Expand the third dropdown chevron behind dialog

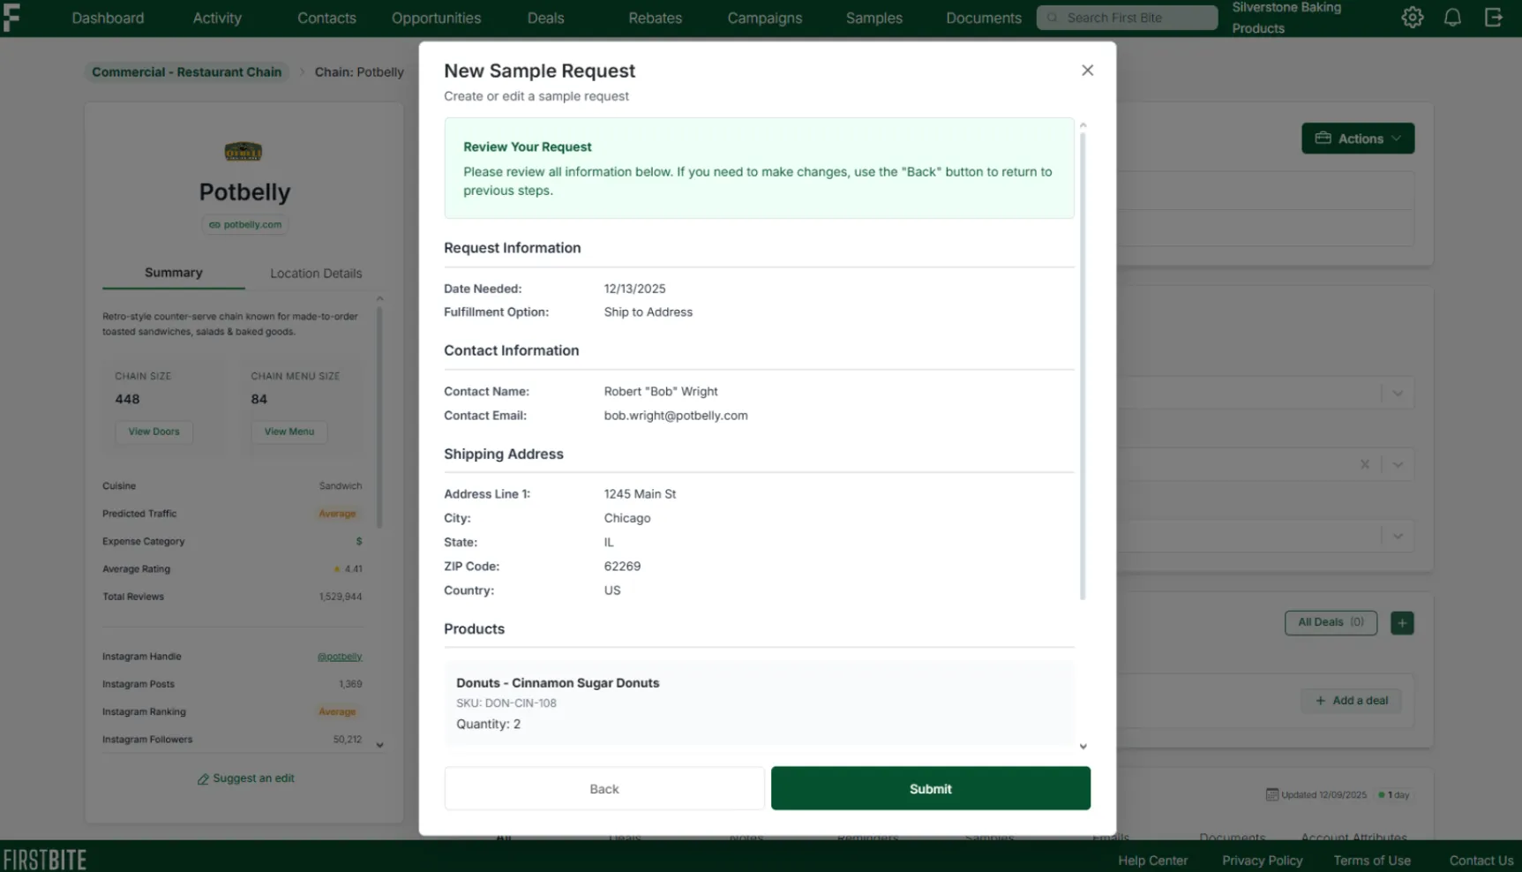tap(1398, 536)
